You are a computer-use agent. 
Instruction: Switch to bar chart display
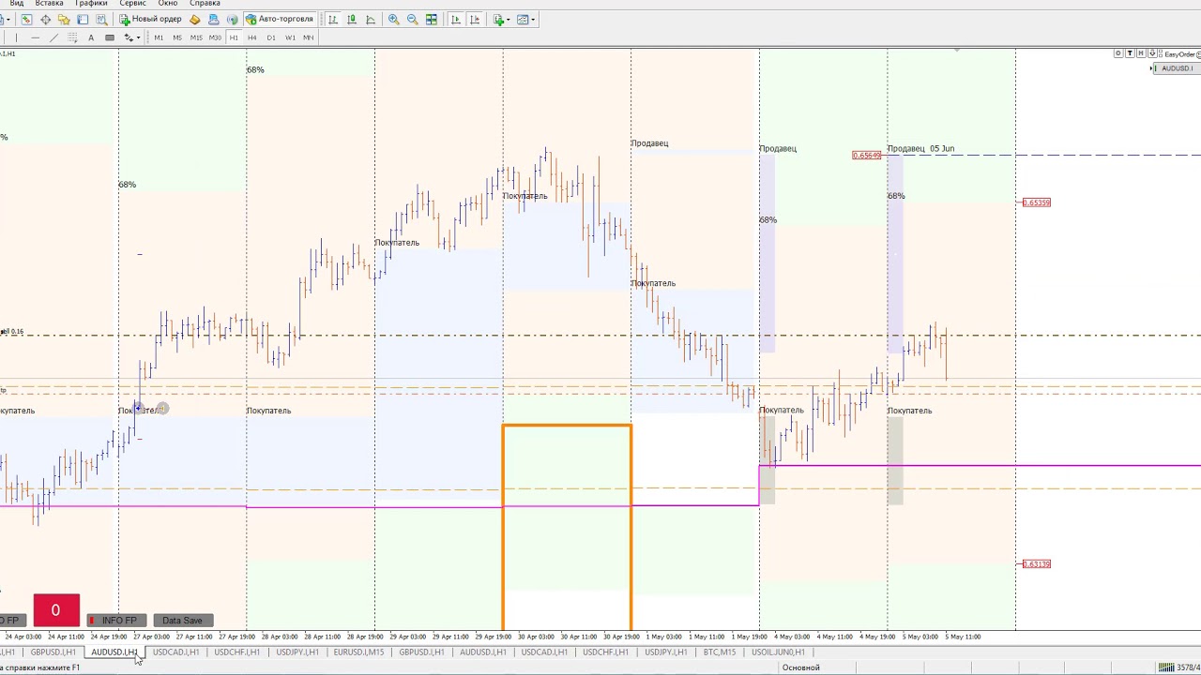(x=332, y=19)
